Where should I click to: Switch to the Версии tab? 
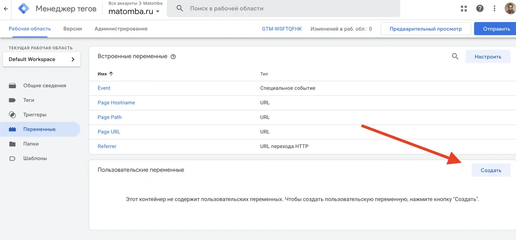pos(73,29)
